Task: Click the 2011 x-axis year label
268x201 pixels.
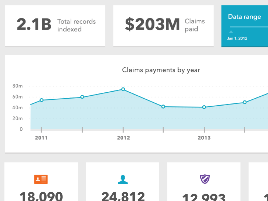Action: [x=41, y=138]
